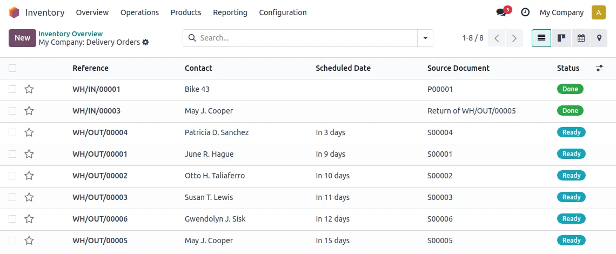Screen dimensions: 616x254
Task: Open the Configuration menu
Action: tap(283, 12)
